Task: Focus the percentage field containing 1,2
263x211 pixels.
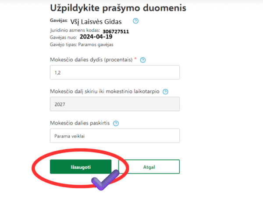Action: click(115, 73)
